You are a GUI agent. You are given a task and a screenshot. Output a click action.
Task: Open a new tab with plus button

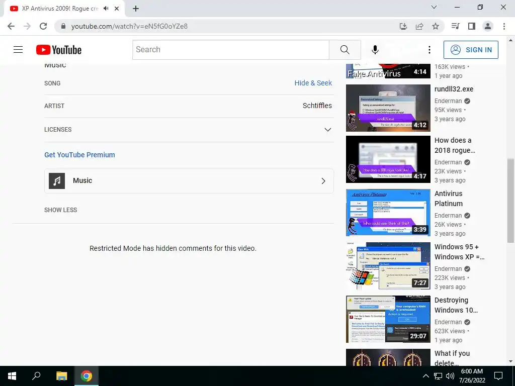pyautogui.click(x=136, y=9)
